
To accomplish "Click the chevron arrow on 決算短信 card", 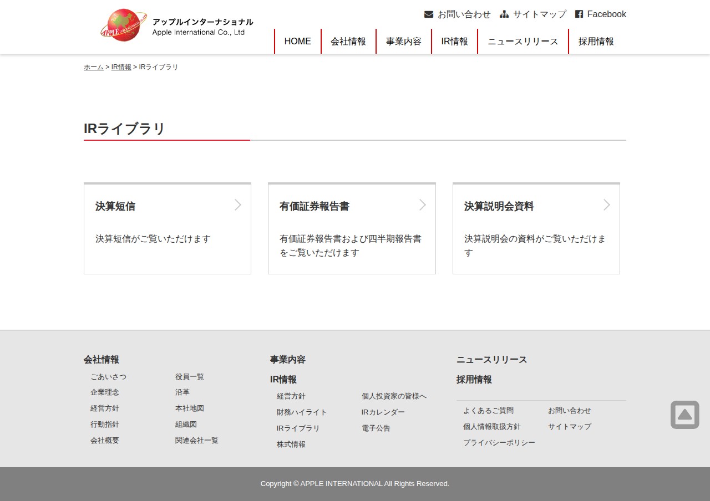I will click(x=238, y=205).
